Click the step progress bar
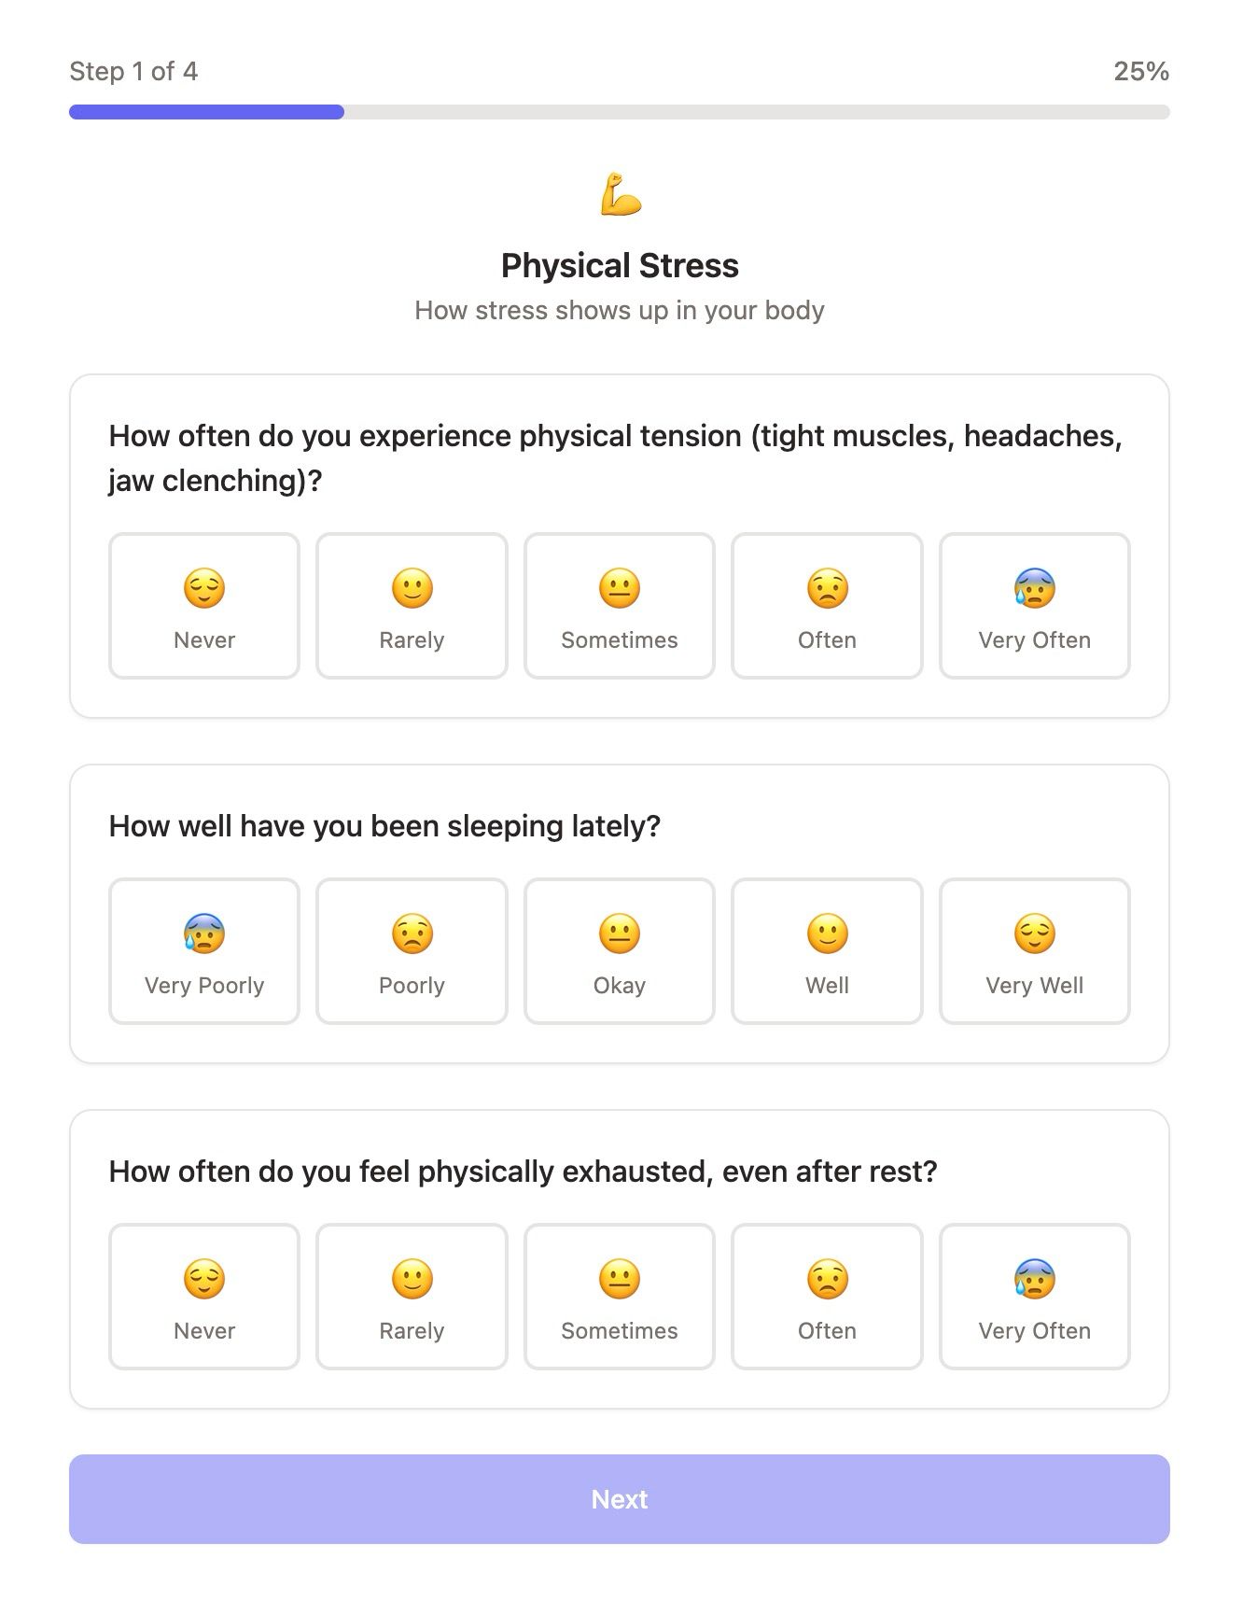1243x1600 pixels. (620, 112)
